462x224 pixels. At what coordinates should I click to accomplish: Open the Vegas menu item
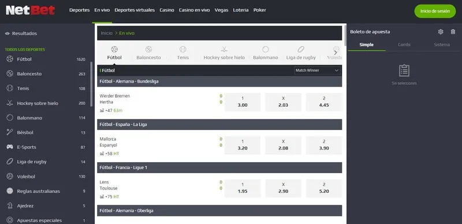click(x=221, y=10)
